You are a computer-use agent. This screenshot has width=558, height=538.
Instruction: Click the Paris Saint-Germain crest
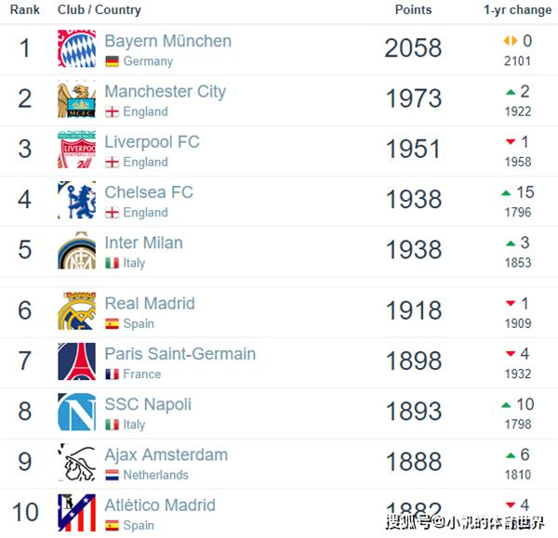(77, 361)
